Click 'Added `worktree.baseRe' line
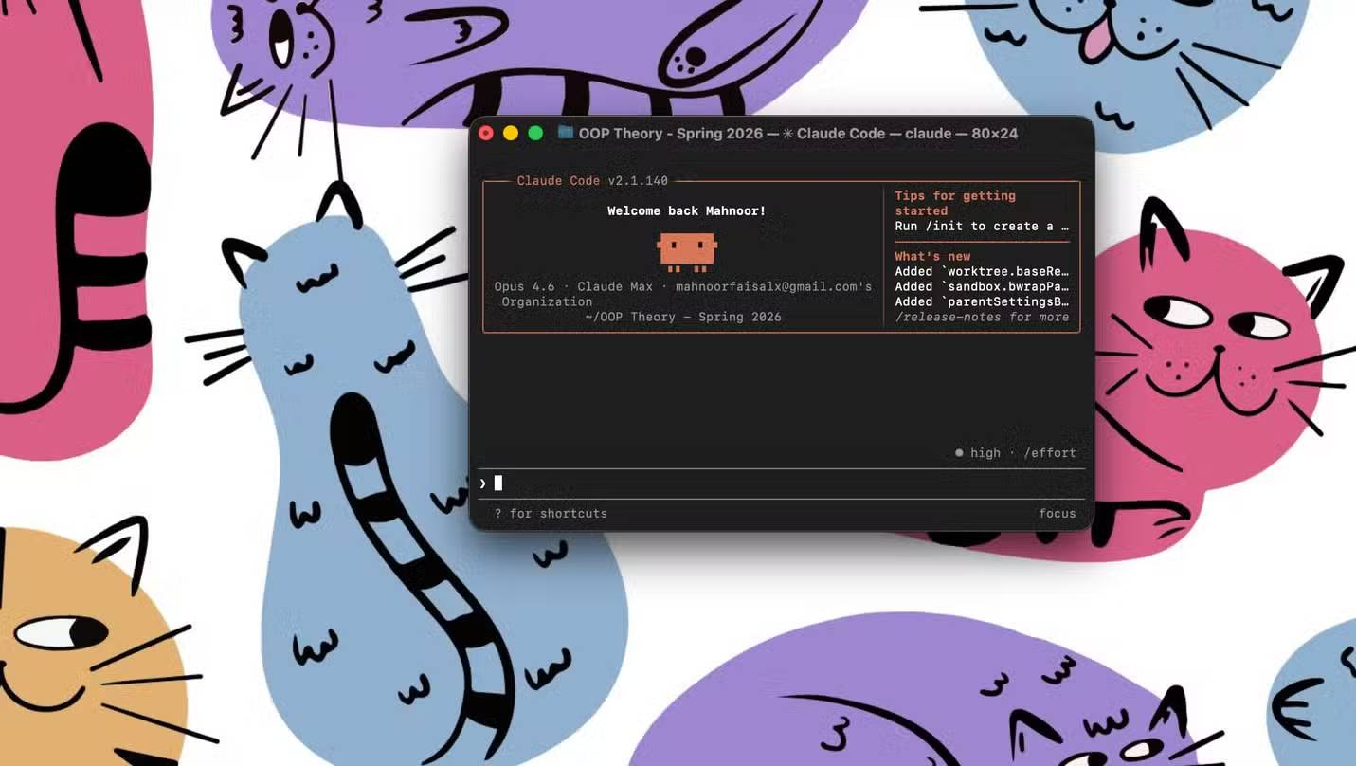 point(982,271)
